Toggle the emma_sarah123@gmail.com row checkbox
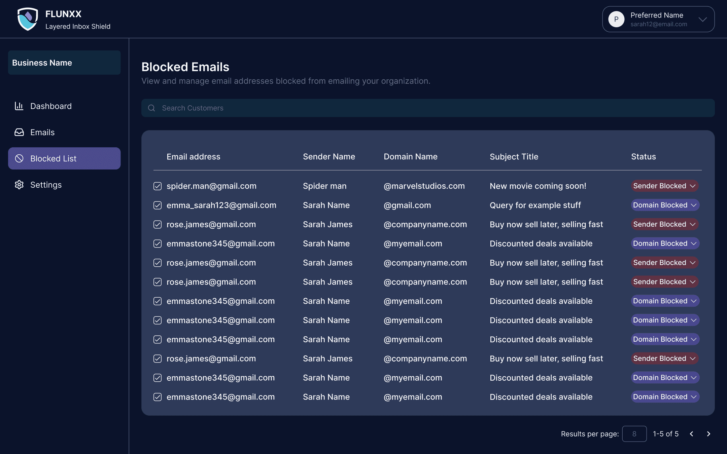 point(158,205)
